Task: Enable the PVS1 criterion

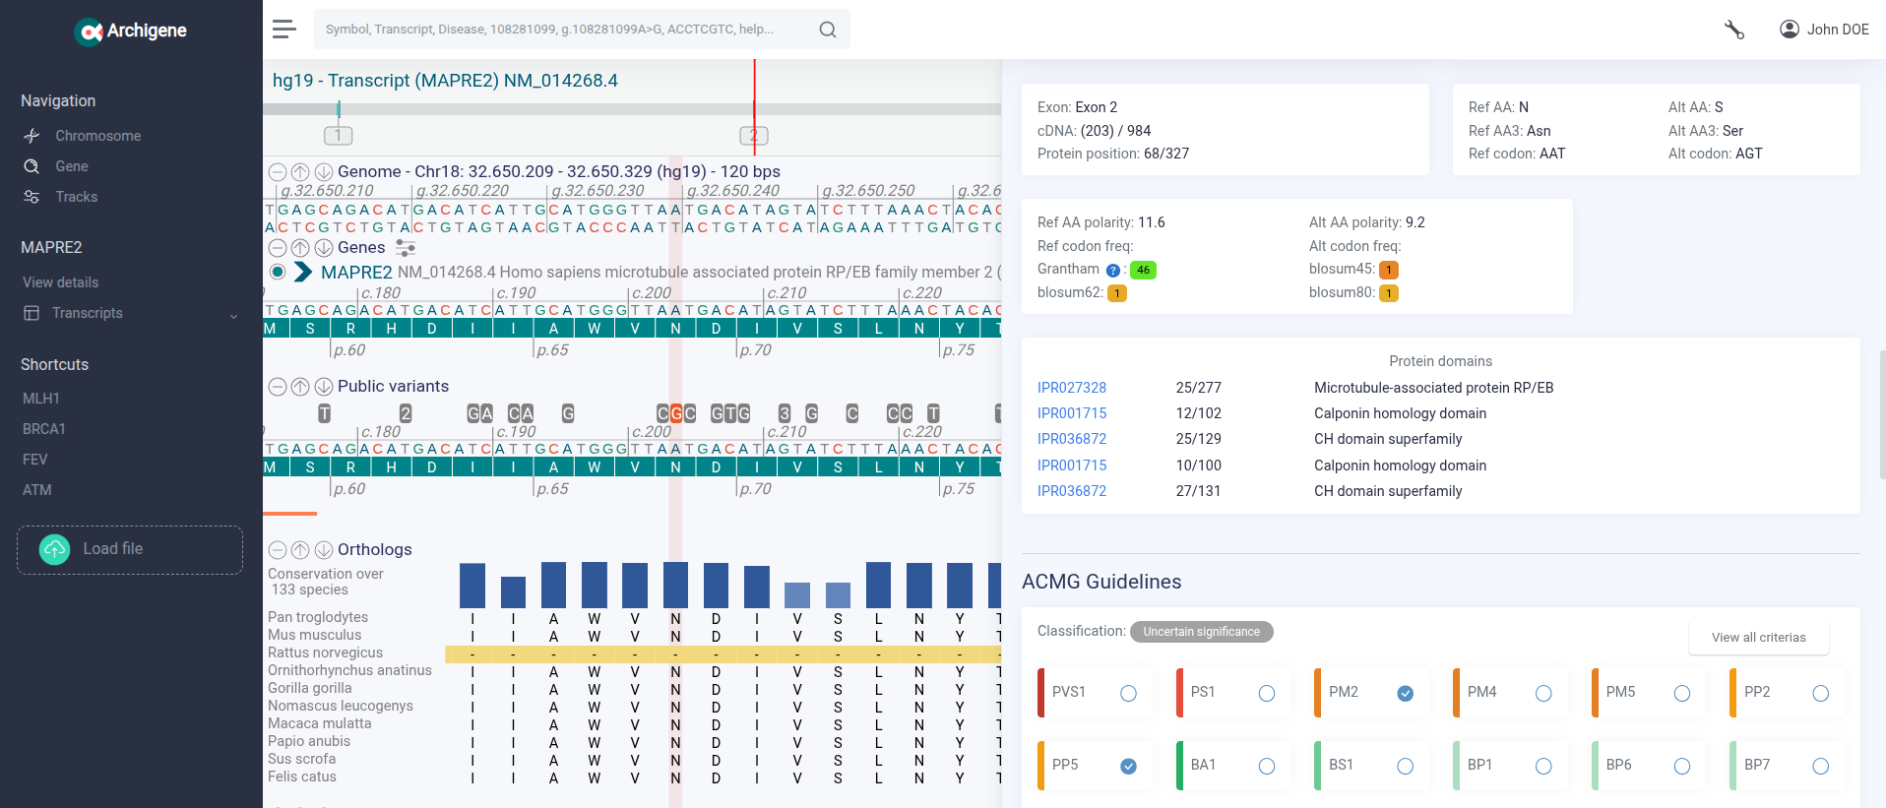Action: 1128,694
